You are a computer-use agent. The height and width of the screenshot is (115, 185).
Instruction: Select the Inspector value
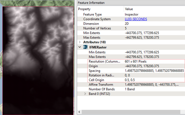131,14
